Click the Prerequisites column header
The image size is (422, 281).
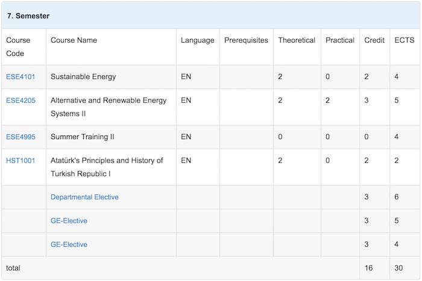pyautogui.click(x=246, y=40)
